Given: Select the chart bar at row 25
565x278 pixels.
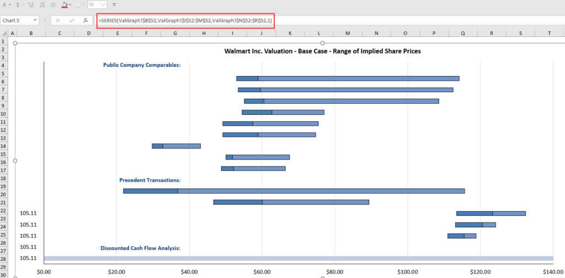Looking at the screenshot, I should 462,236.
